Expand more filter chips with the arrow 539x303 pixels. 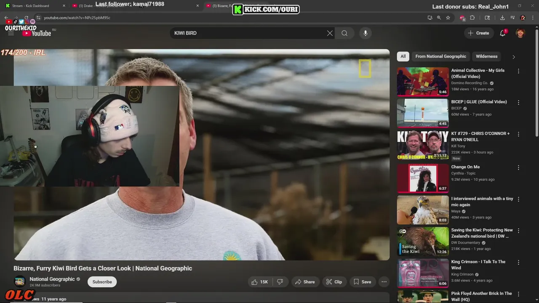pos(513,57)
